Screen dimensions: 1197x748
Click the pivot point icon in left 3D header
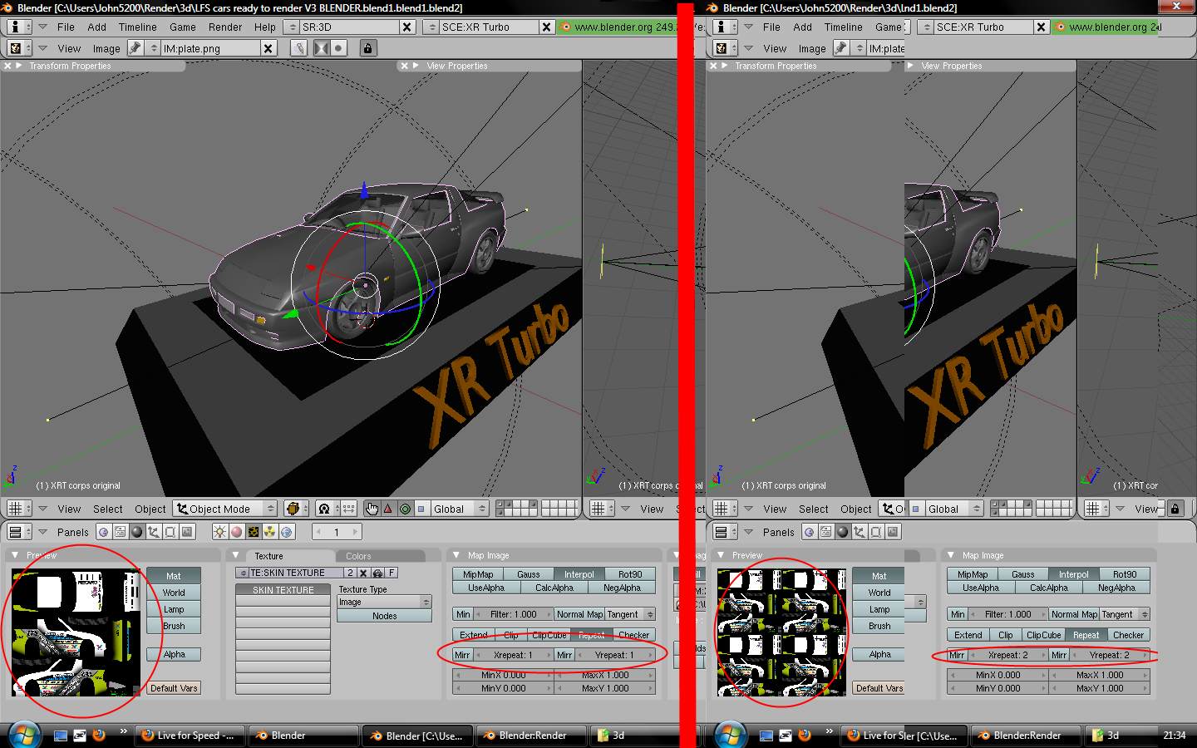324,509
